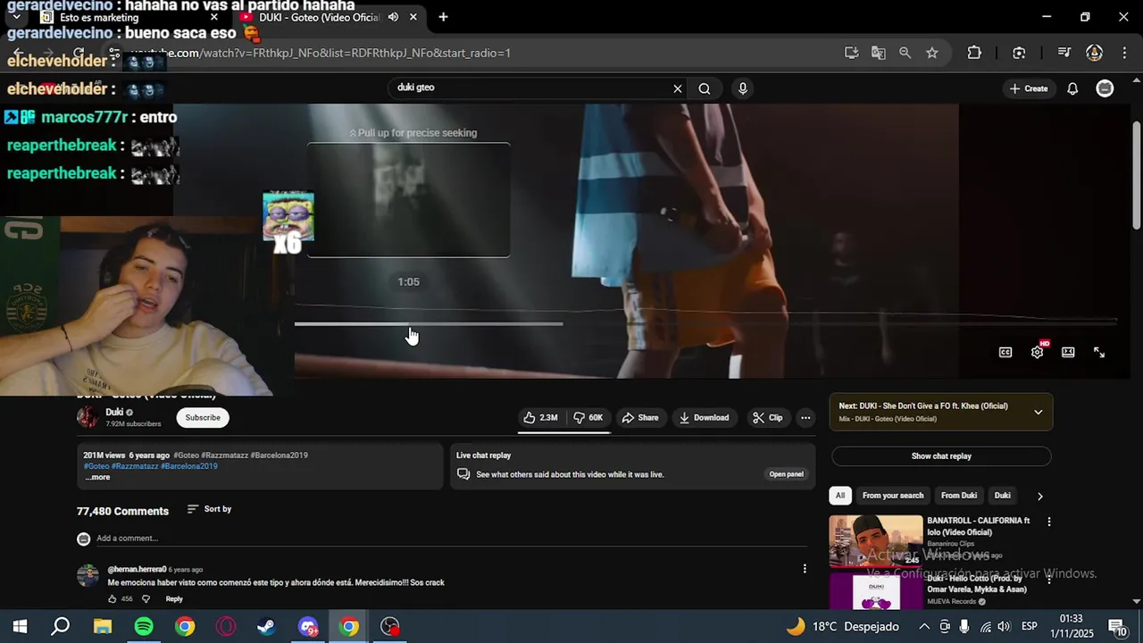The height and width of the screenshot is (643, 1143).
Task: Select the From your search chip
Action: 893,496
